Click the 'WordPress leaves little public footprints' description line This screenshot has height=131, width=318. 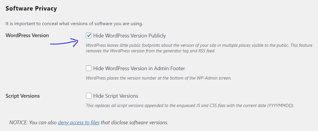[199, 45]
